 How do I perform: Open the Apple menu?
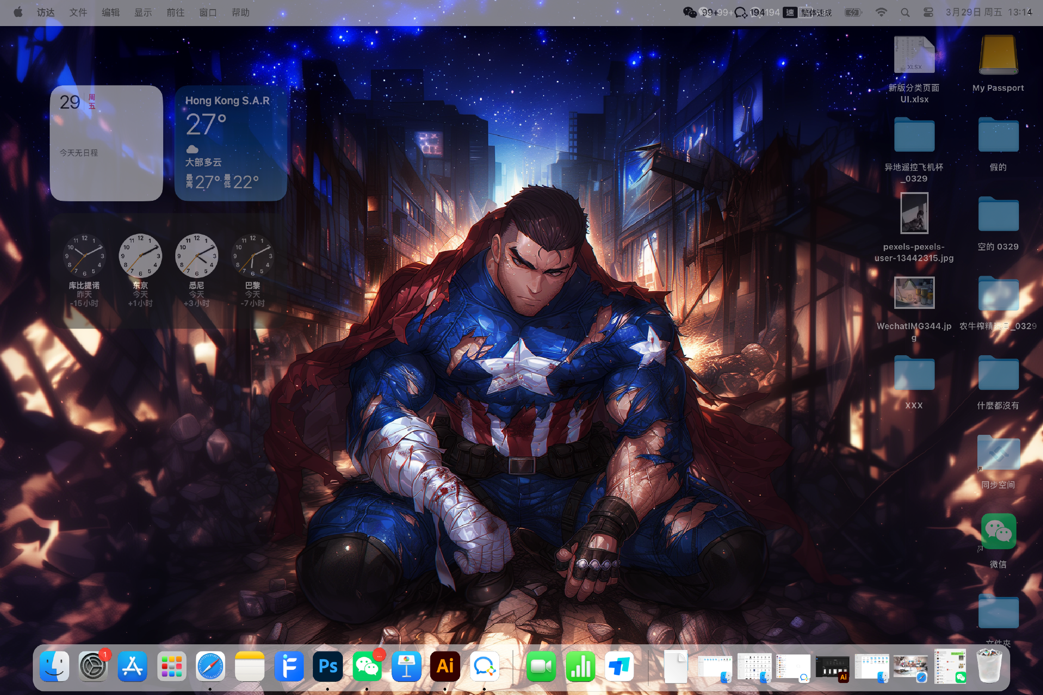pyautogui.click(x=18, y=13)
